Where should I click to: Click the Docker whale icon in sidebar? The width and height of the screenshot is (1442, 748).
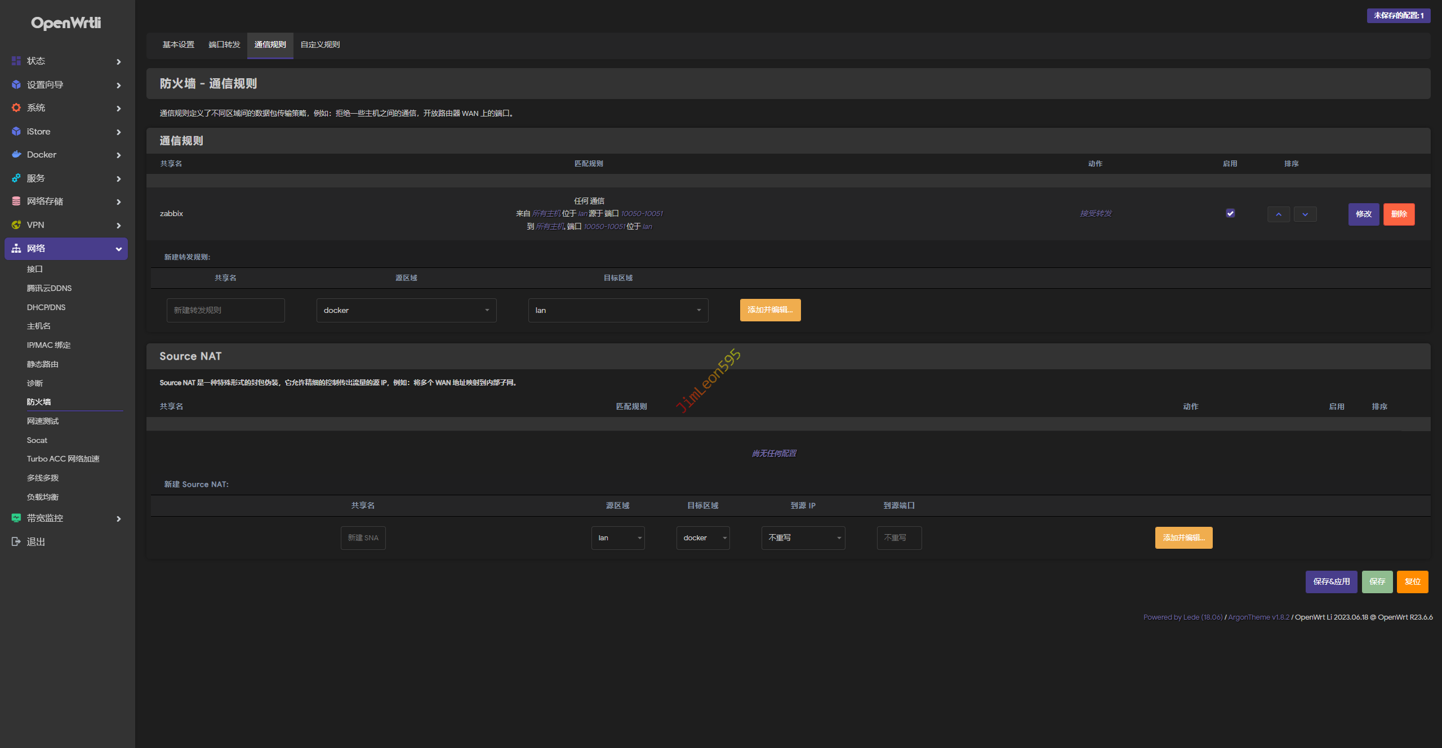coord(16,154)
